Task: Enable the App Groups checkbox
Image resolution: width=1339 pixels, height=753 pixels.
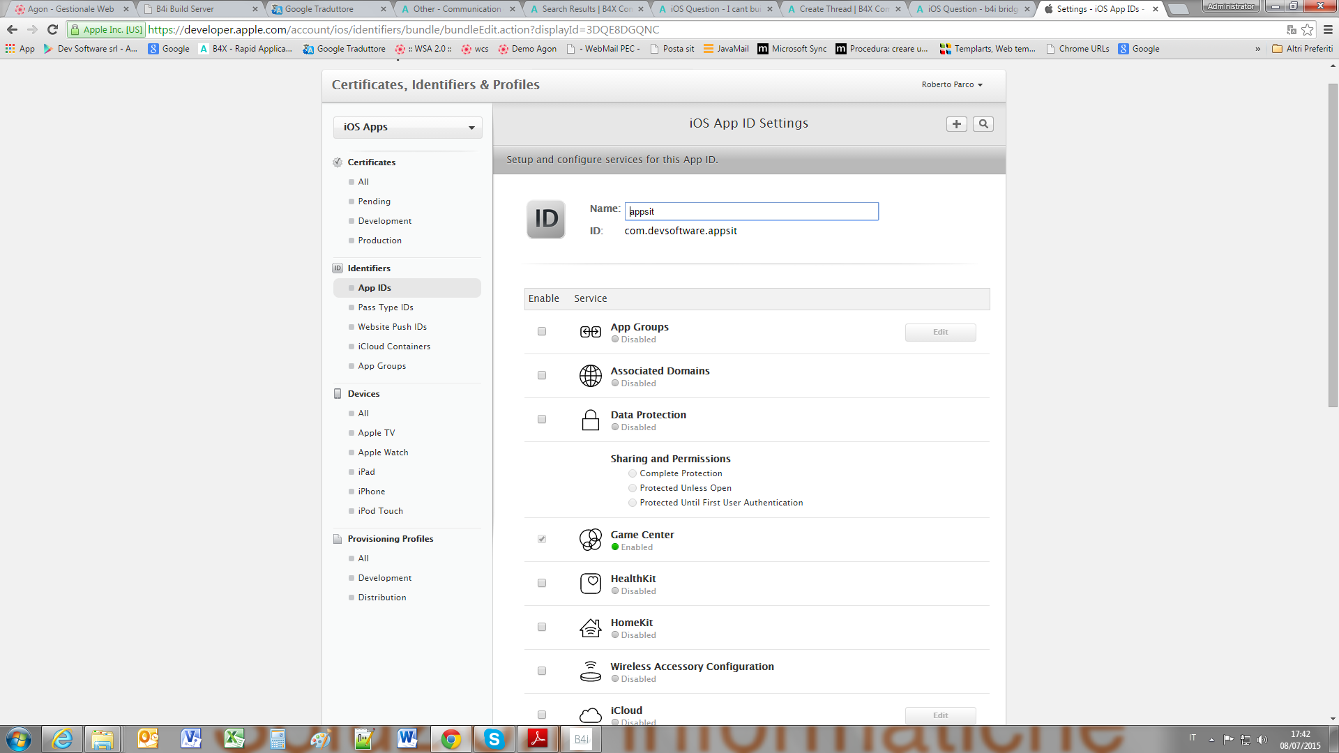Action: pos(542,332)
